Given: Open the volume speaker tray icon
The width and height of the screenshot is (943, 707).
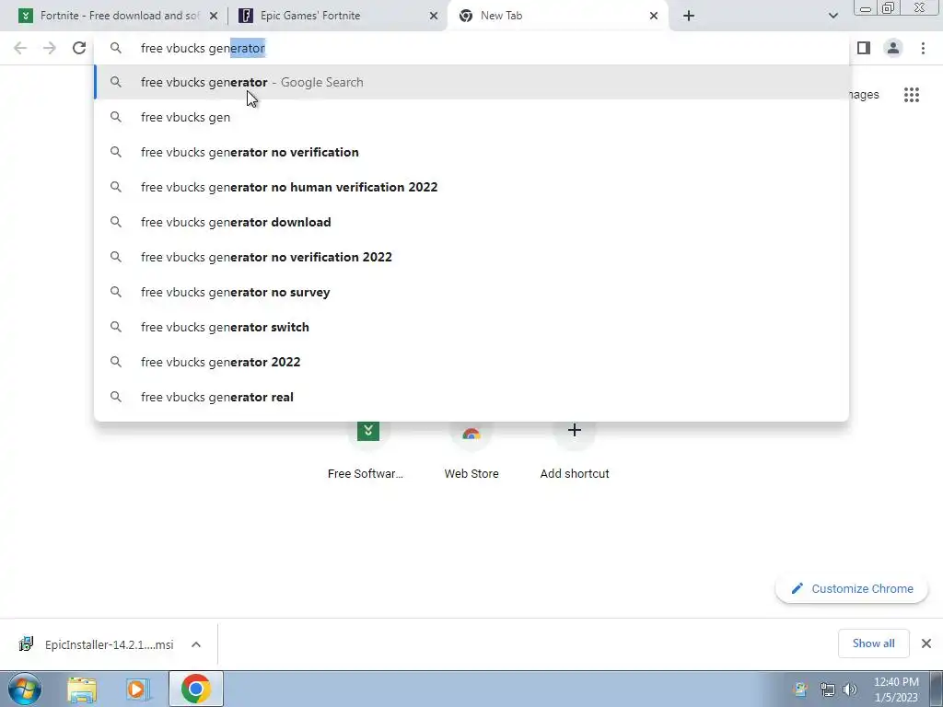Looking at the screenshot, I should click(x=850, y=690).
